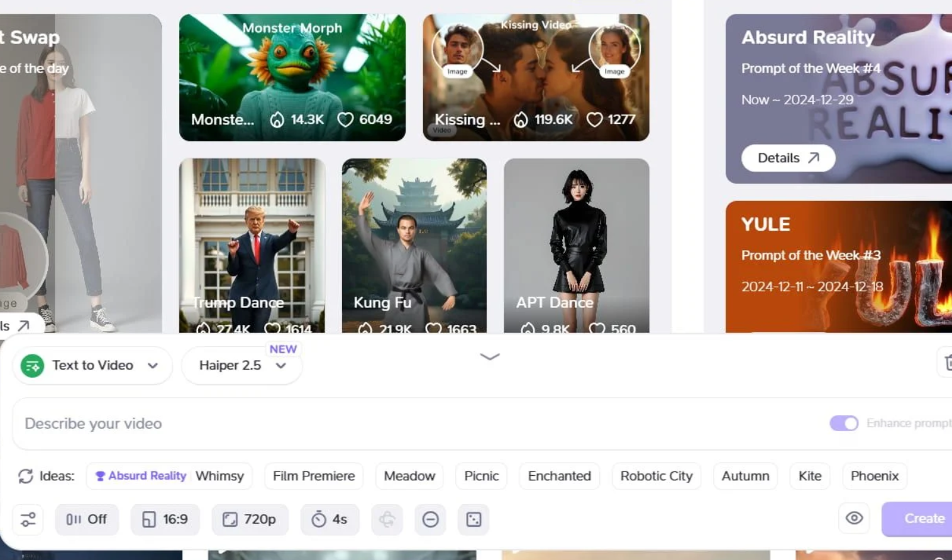Click the negative prompt minus-circle icon

coord(430,519)
